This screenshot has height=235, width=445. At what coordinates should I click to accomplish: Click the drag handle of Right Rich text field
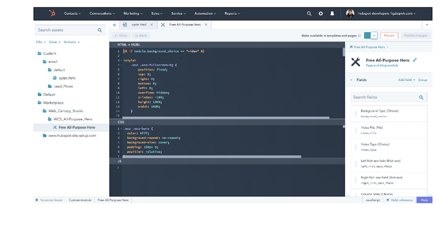click(x=356, y=180)
